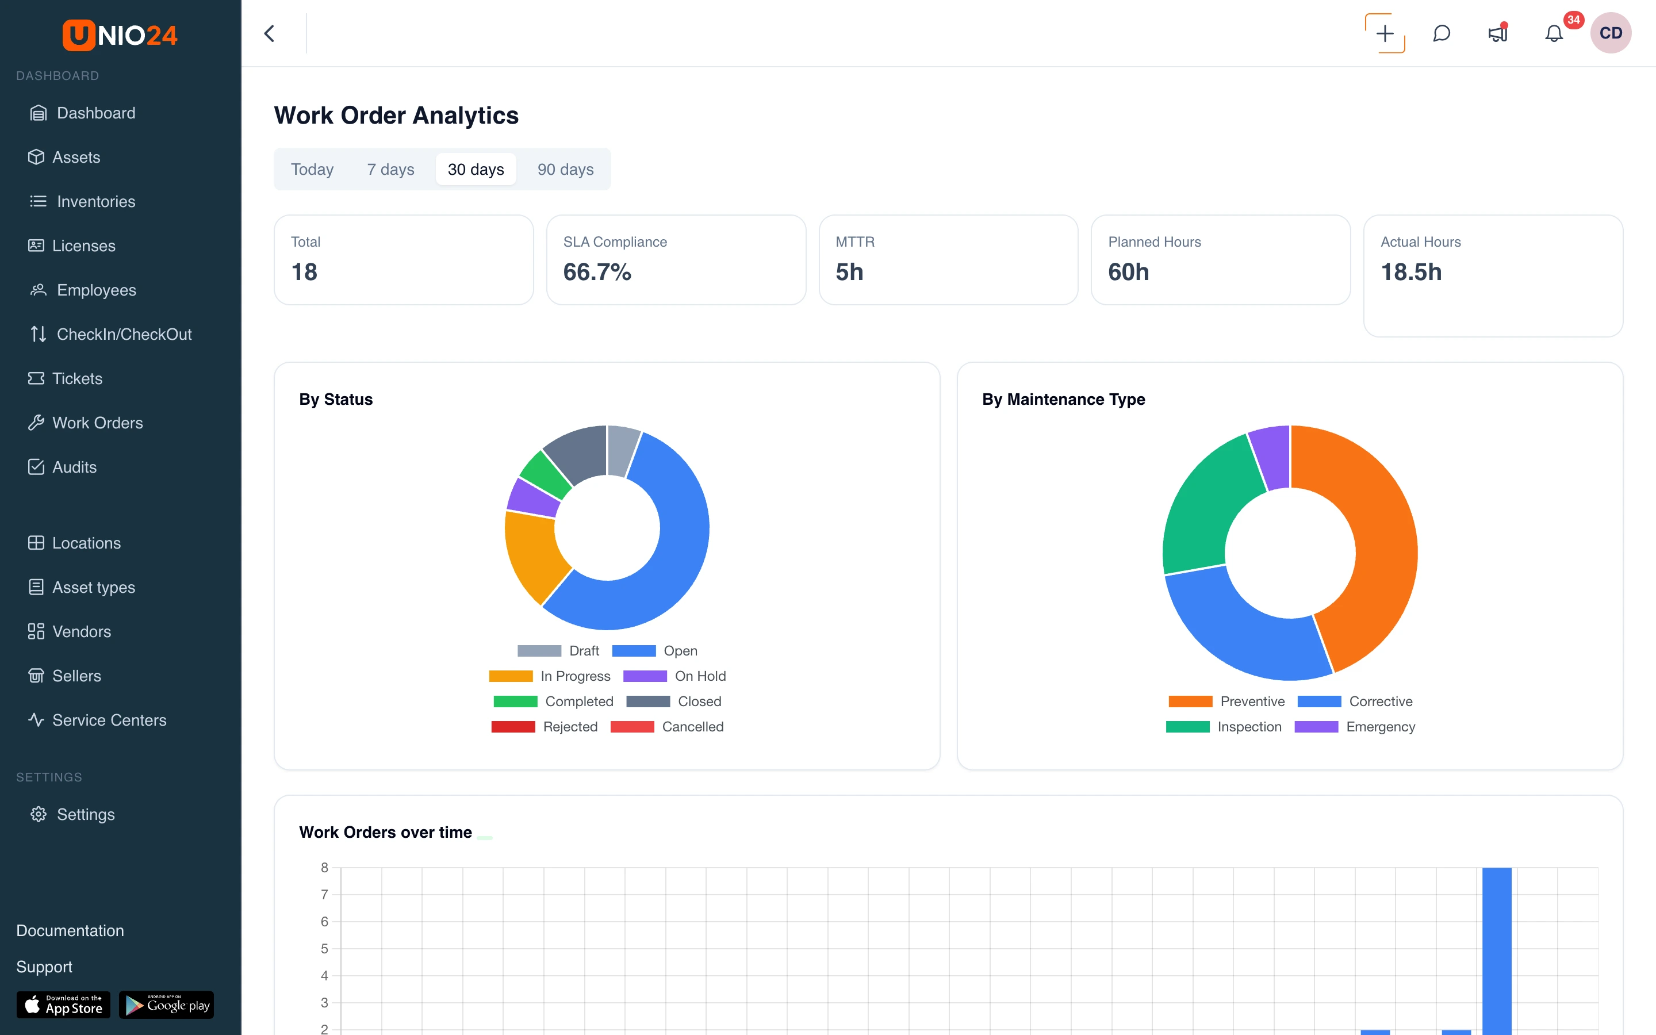Viewport: 1656px width, 1035px height.
Task: Select the 7 days tab
Action: tap(390, 169)
